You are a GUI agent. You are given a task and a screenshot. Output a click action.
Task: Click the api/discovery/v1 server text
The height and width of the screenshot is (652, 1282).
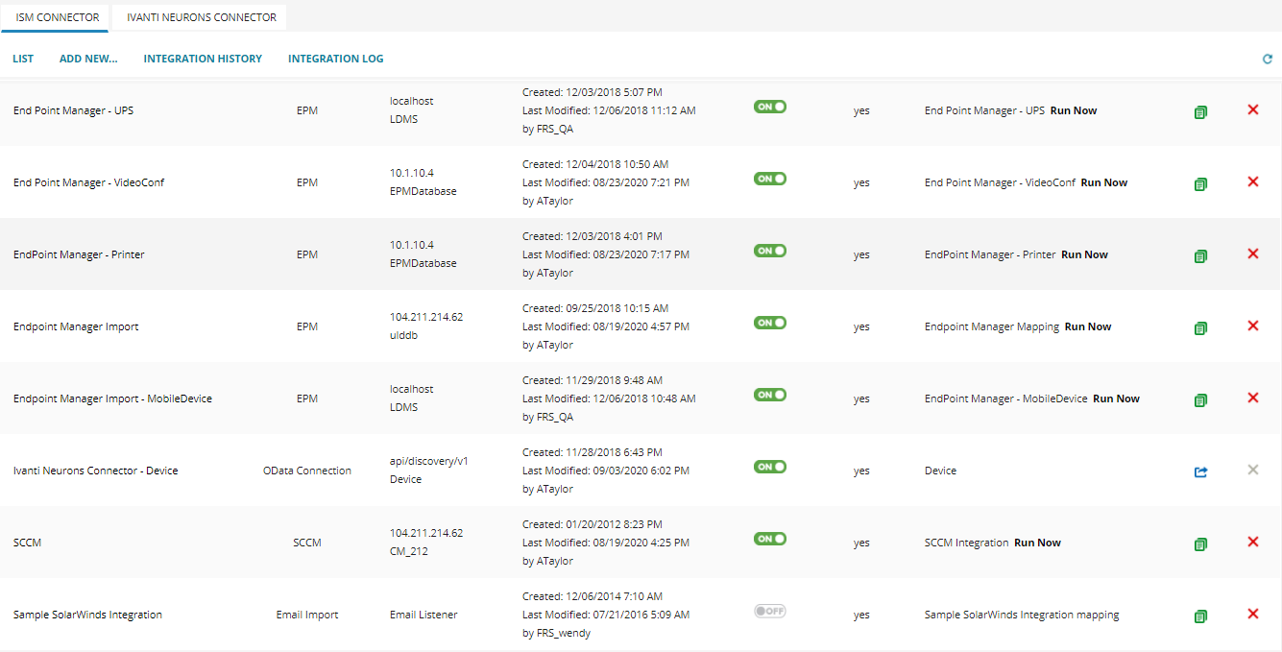[x=429, y=461]
